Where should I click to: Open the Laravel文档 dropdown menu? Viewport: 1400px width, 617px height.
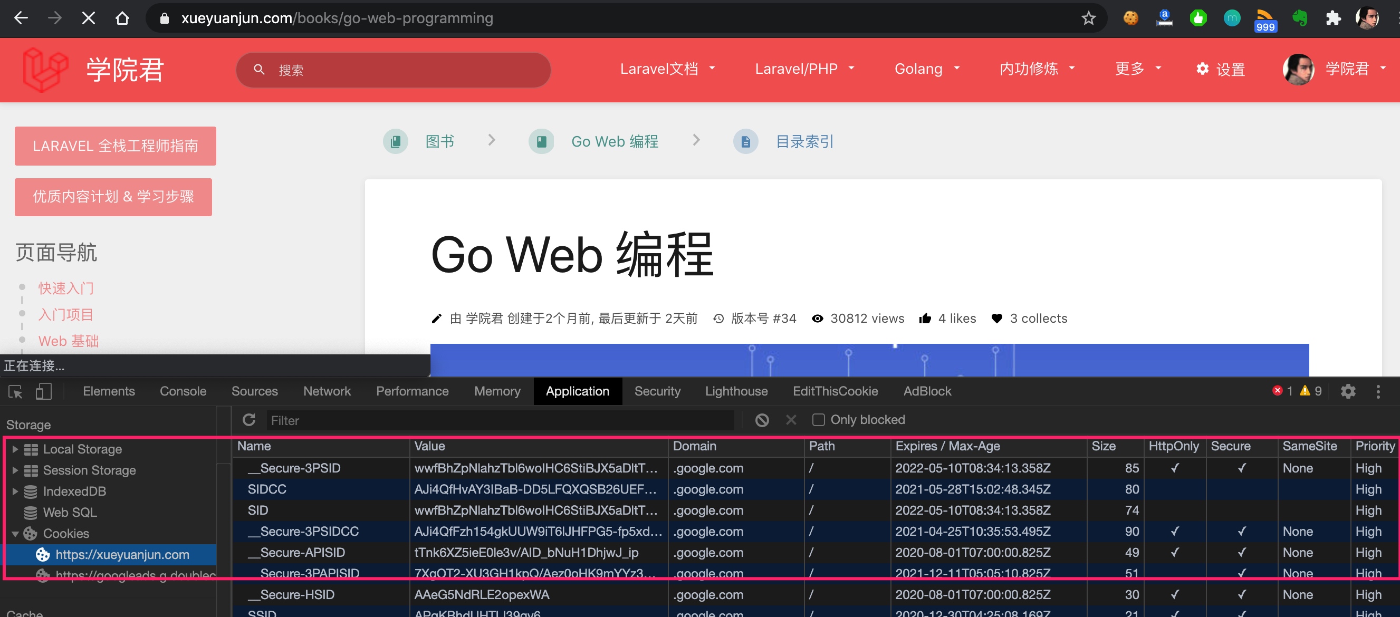[667, 69]
